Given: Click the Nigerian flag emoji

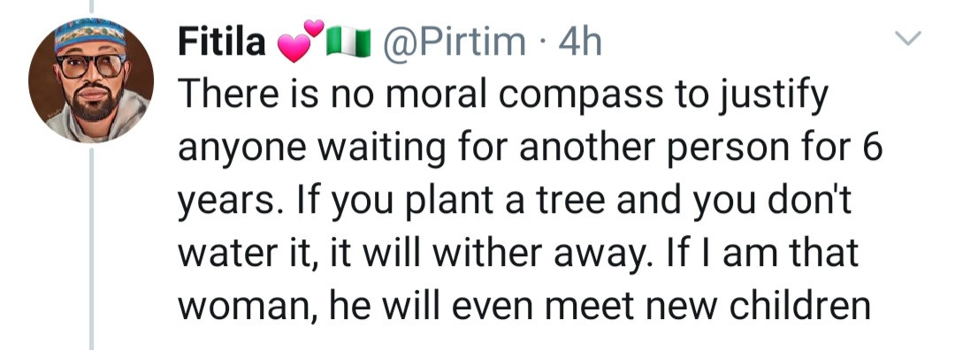Looking at the screenshot, I should click(349, 44).
